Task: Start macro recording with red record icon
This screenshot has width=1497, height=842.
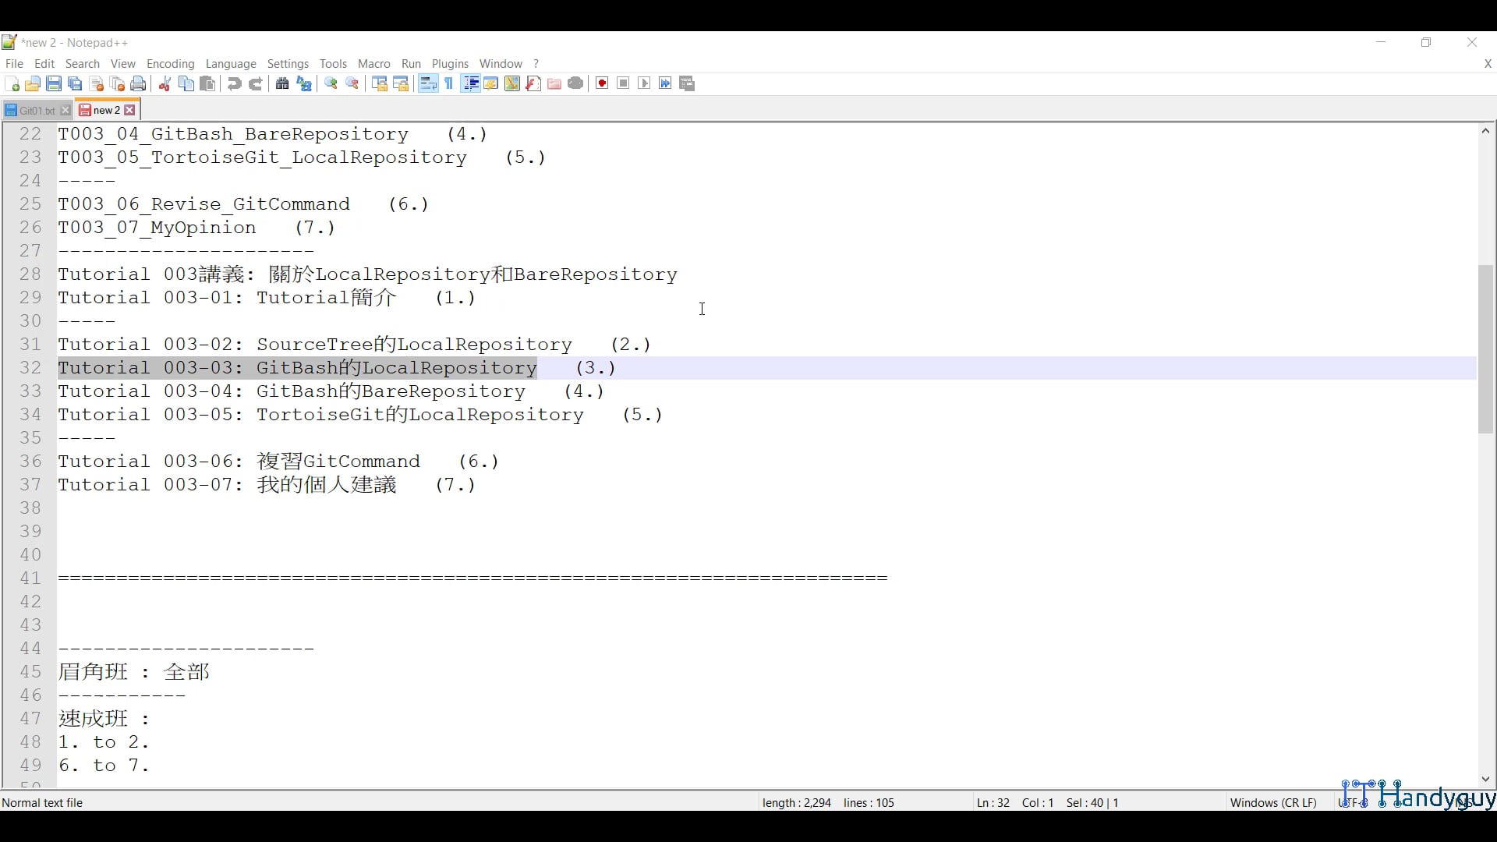Action: coord(601,83)
